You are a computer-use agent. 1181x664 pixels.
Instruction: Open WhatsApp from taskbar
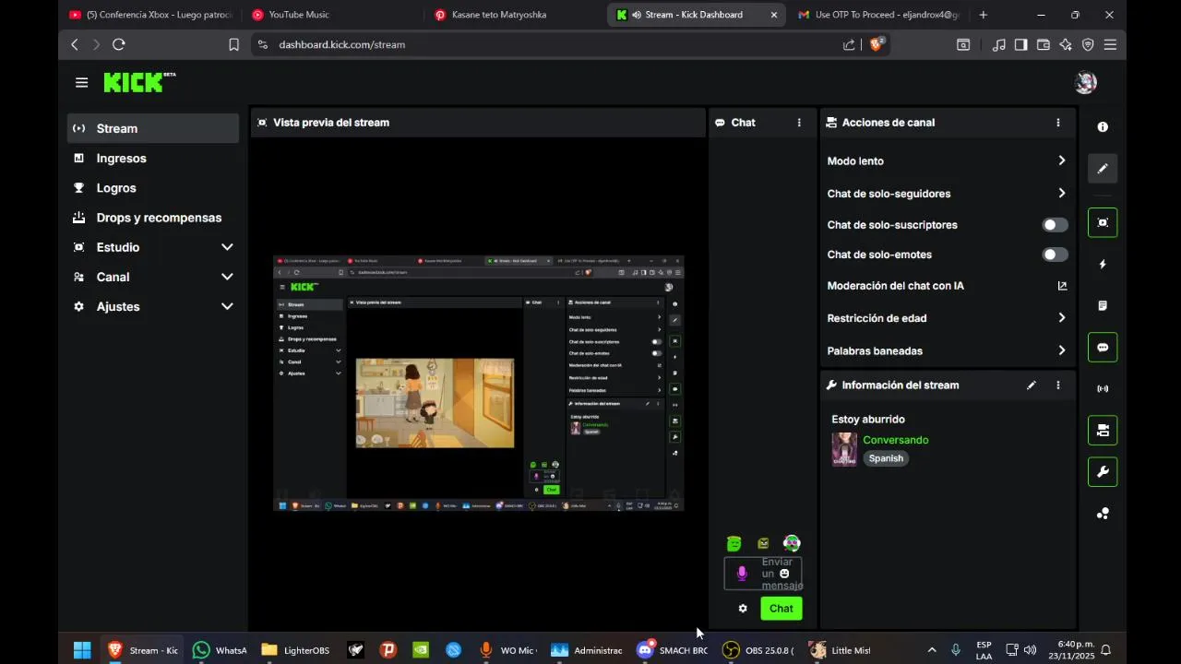click(221, 650)
